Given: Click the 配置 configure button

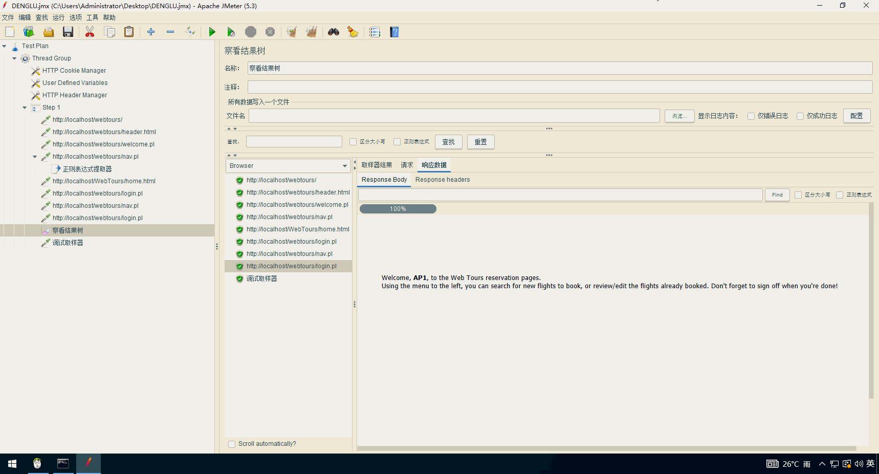Looking at the screenshot, I should 857,116.
